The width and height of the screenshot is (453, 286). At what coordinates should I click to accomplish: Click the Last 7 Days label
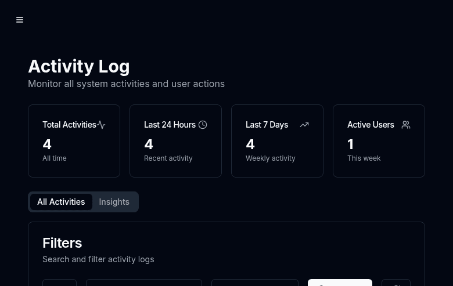[x=267, y=125]
